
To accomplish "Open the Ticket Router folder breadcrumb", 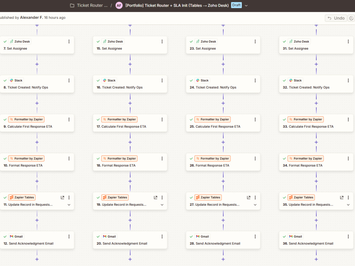I will (x=92, y=5).
